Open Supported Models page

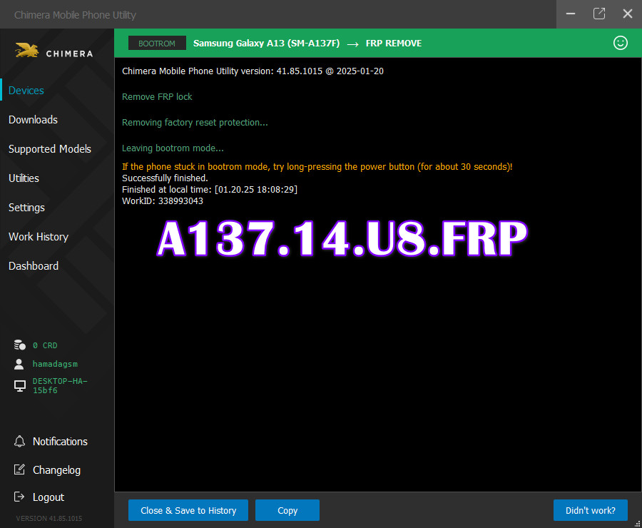click(x=50, y=149)
